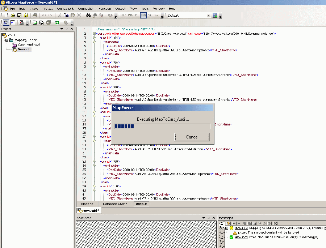This screenshot has height=248, width=326.
Task: Collapse the Mapping Folder tree node
Action: 7,40
